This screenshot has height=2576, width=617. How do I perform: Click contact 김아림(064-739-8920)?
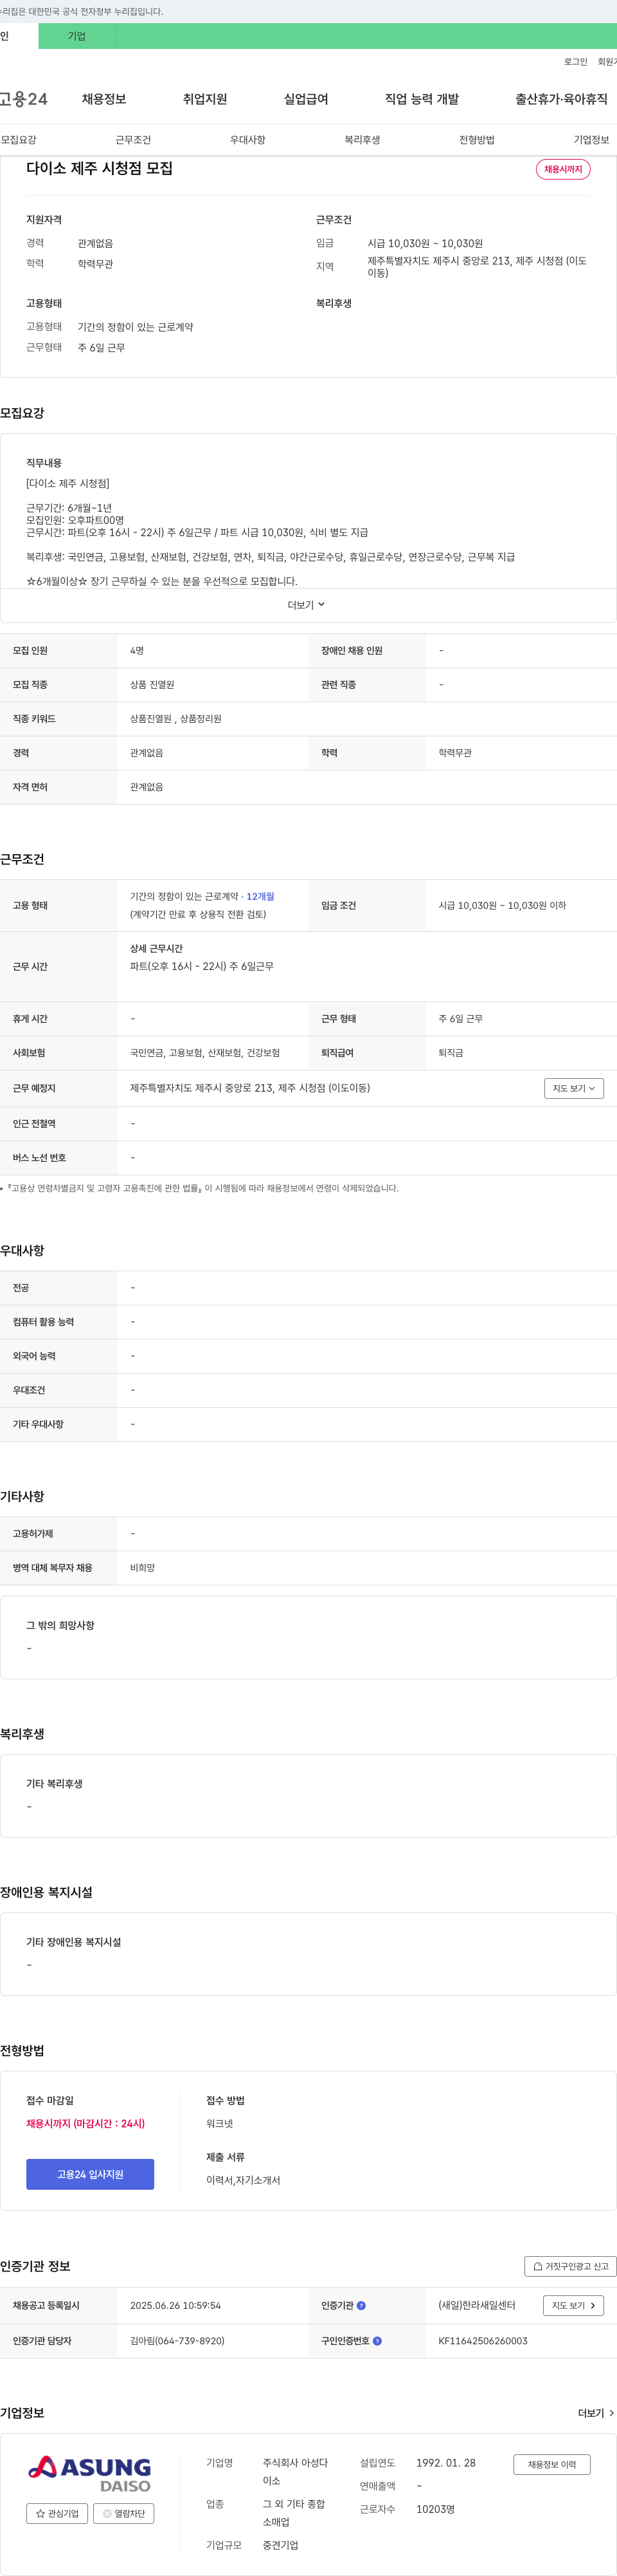click(177, 2341)
